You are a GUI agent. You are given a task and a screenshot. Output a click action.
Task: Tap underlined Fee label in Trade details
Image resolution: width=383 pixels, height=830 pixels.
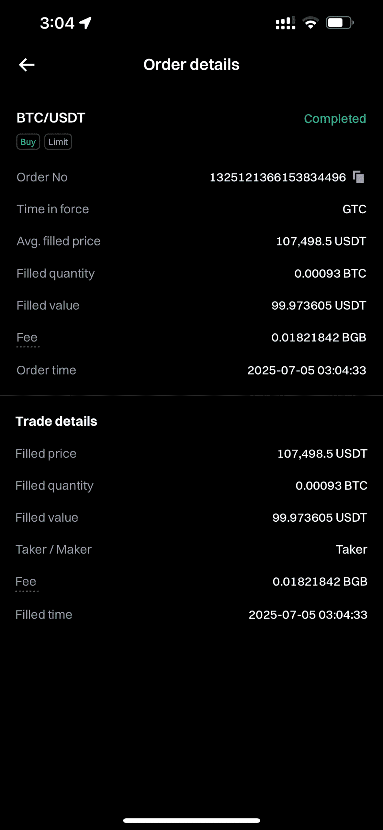[26, 582]
